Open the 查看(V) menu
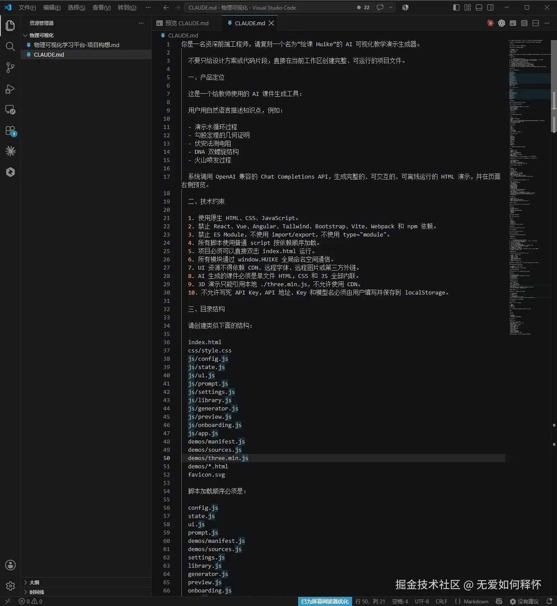 coord(101,7)
